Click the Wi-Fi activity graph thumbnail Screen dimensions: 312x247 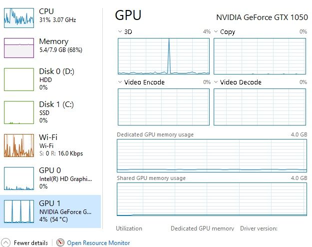18,145
